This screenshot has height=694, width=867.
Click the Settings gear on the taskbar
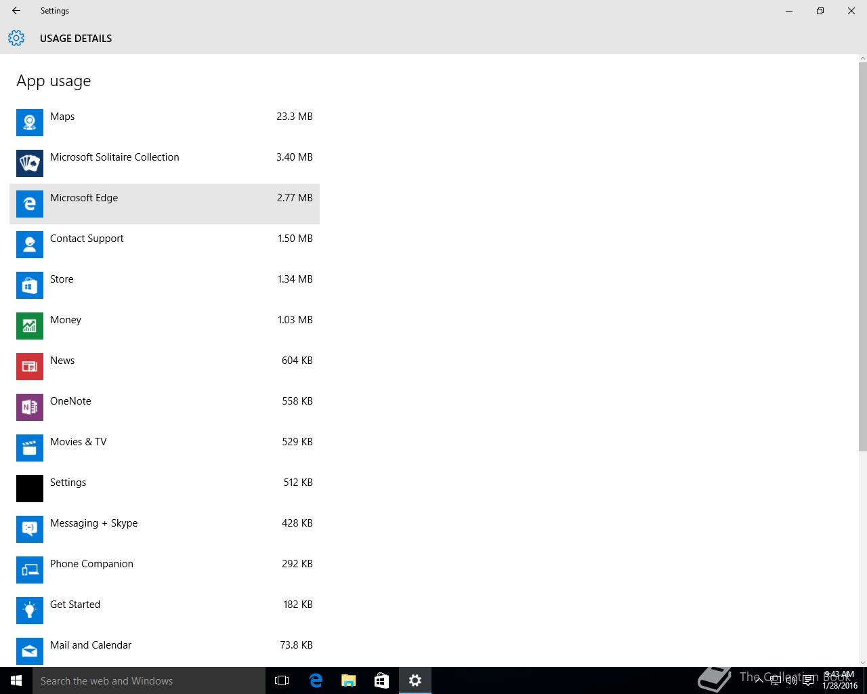pos(415,680)
